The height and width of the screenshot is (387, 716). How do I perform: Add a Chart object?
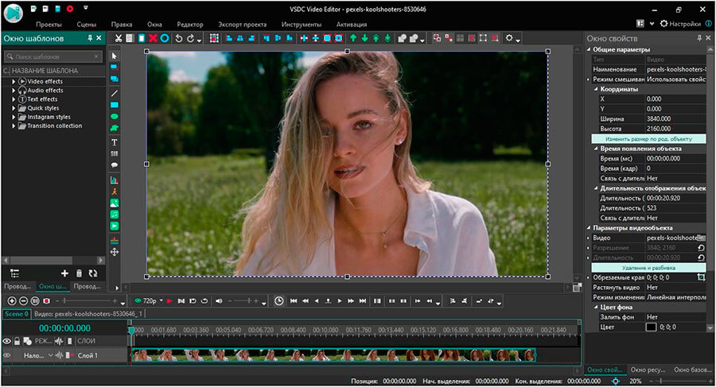coord(114,180)
